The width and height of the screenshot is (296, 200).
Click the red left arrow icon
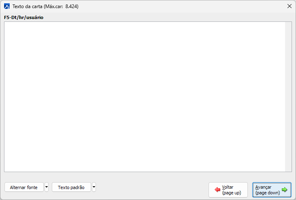pyautogui.click(x=217, y=189)
